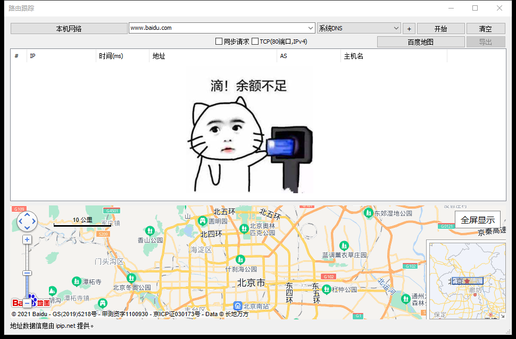Image resolution: width=516 pixels, height=339 pixels.
Task: Open the ipip.net link
Action: 66,326
